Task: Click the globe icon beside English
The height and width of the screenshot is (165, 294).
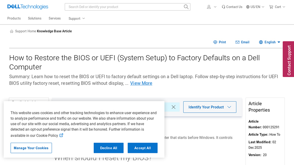Action: click(261, 42)
